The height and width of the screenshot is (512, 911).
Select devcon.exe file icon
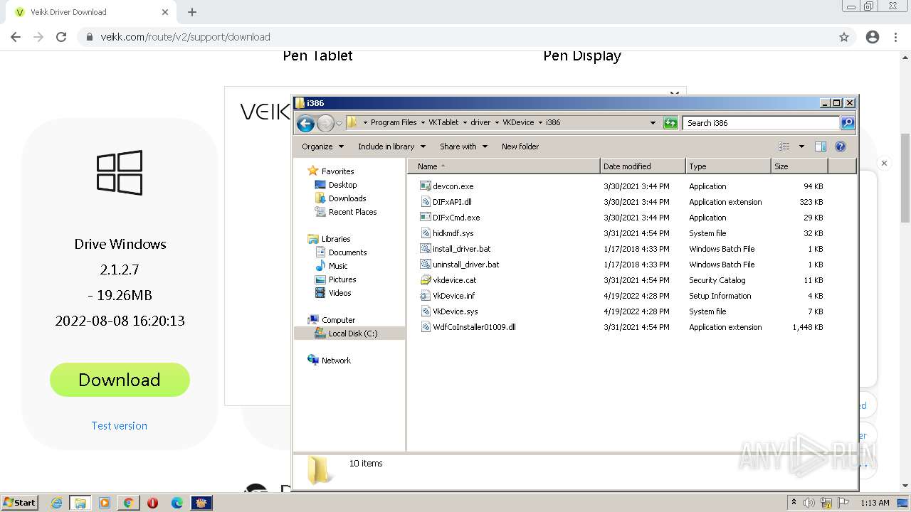tap(426, 186)
